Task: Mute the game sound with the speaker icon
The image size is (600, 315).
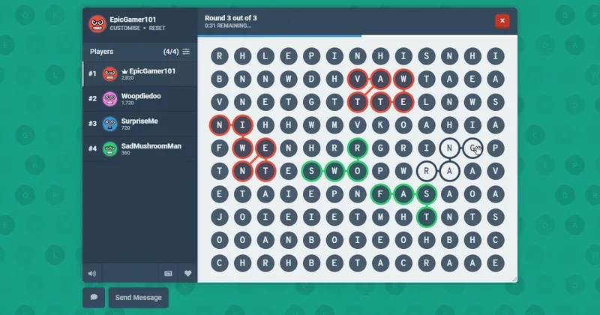Action: (x=92, y=273)
